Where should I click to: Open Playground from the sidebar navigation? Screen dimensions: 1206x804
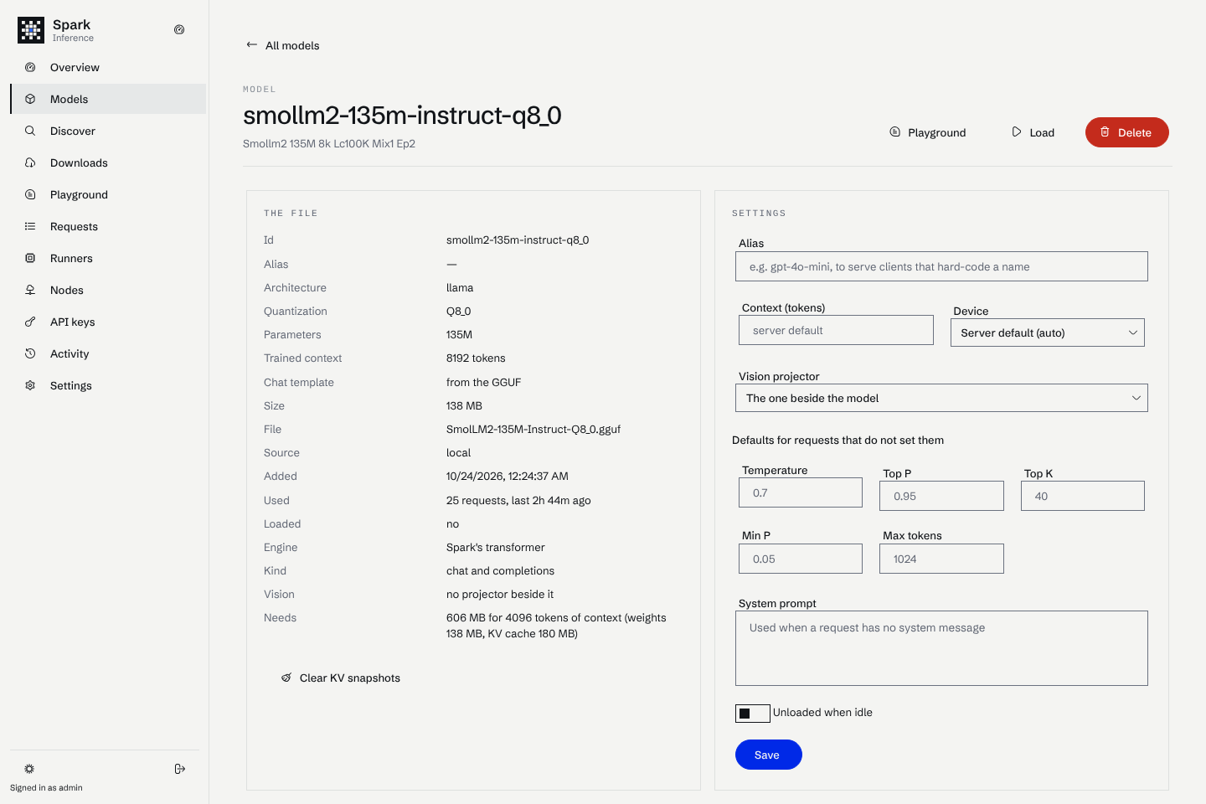point(108,194)
